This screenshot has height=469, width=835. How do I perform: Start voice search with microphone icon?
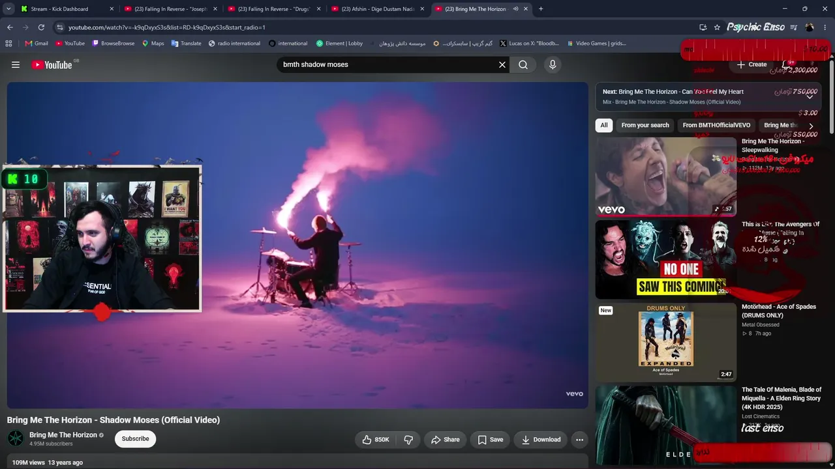pos(553,64)
